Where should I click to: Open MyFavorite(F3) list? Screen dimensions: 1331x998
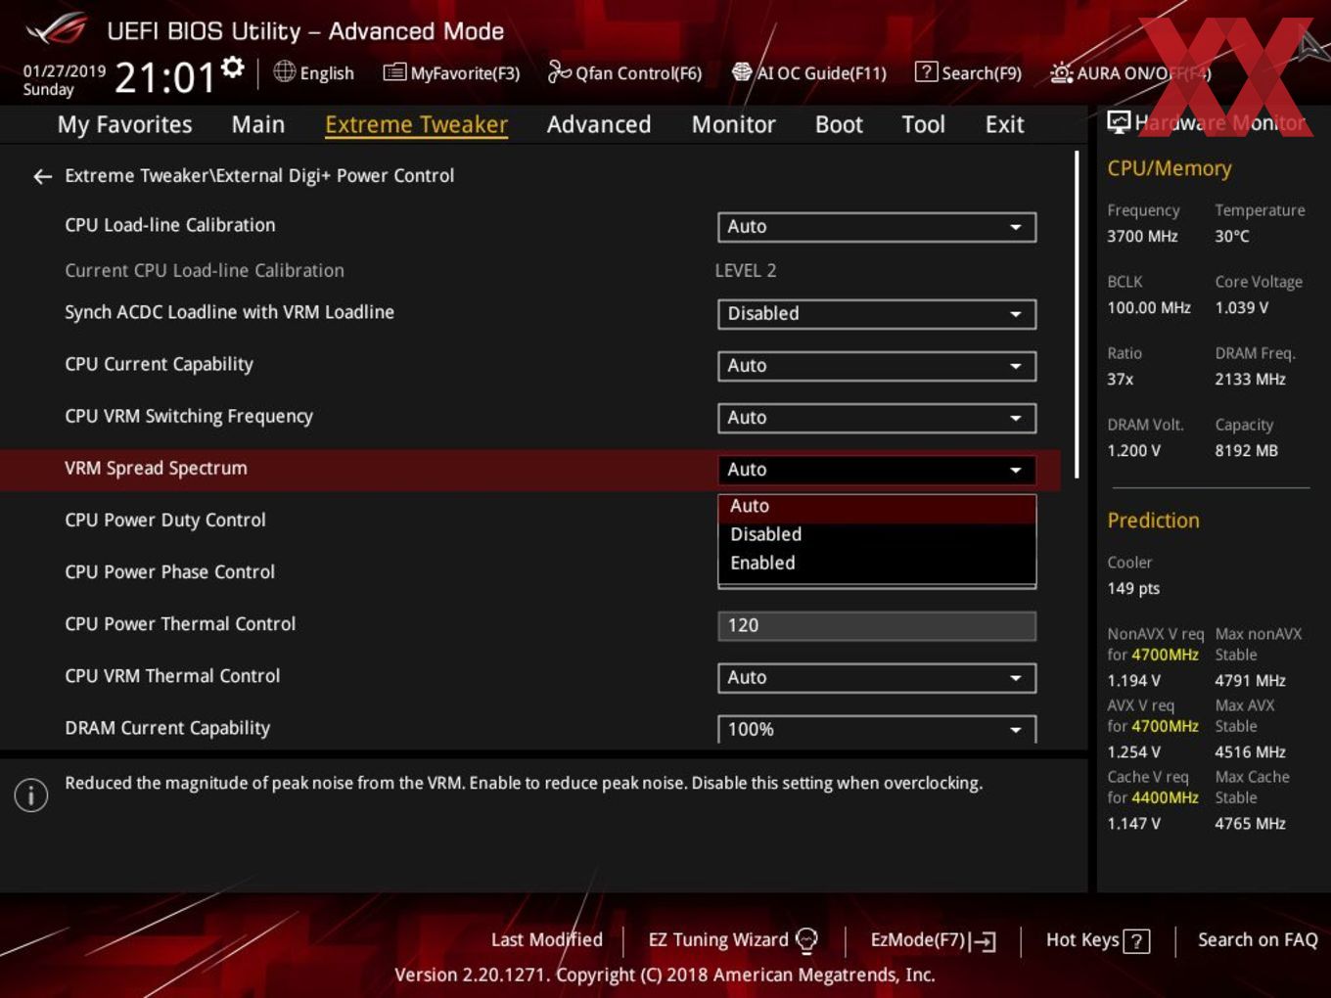pyautogui.click(x=451, y=72)
